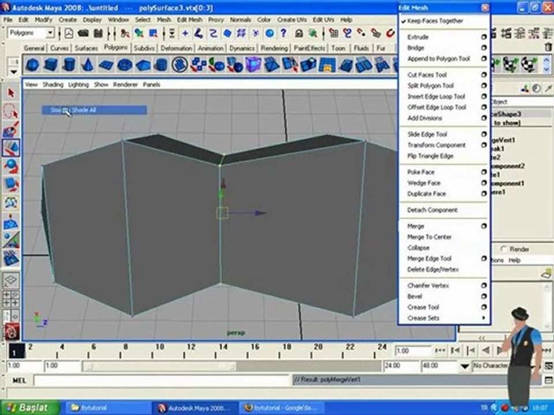
Task: Create a polygon torus from the shelf
Action: coord(125,65)
